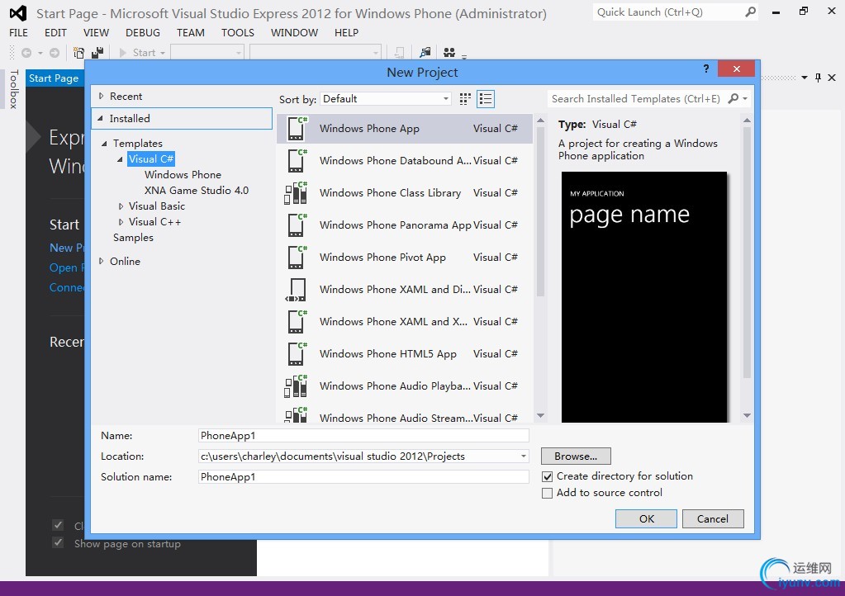The width and height of the screenshot is (845, 596).
Task: Open the Location path dropdown arrow
Action: (523, 456)
